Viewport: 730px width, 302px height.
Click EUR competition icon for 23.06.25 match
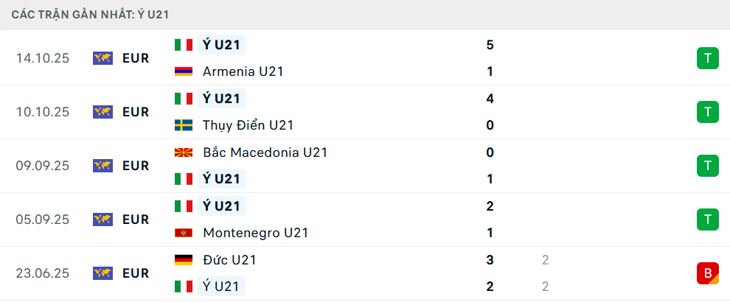102,273
